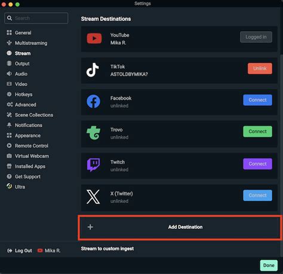
Task: Connect the X (Twitter) destination
Action: click(x=257, y=195)
